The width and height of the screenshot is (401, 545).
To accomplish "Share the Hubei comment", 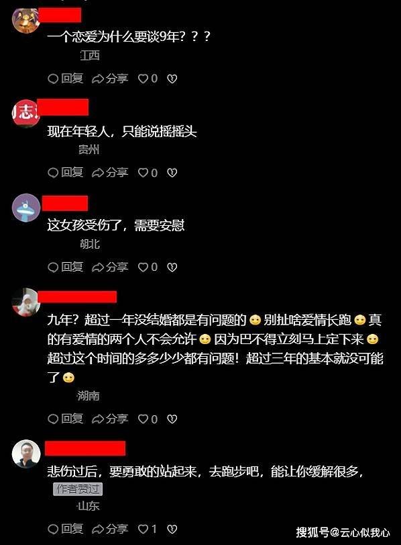I will [x=109, y=267].
